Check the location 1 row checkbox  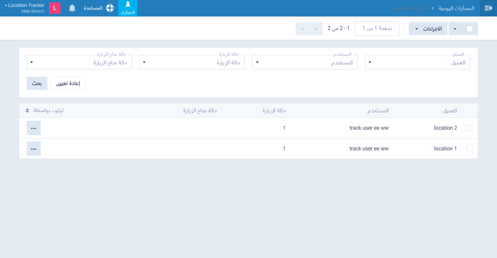point(469,148)
